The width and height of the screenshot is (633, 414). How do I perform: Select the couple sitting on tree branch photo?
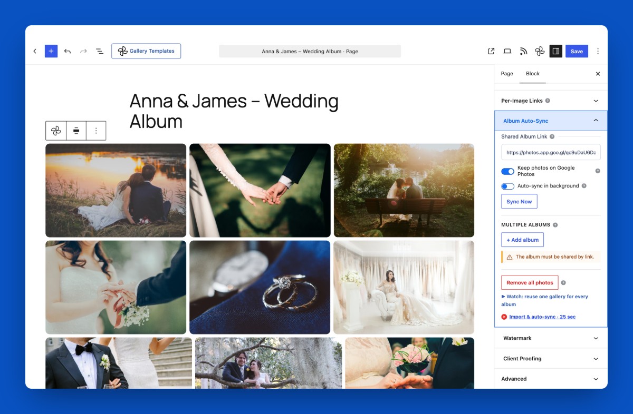[x=268, y=363]
